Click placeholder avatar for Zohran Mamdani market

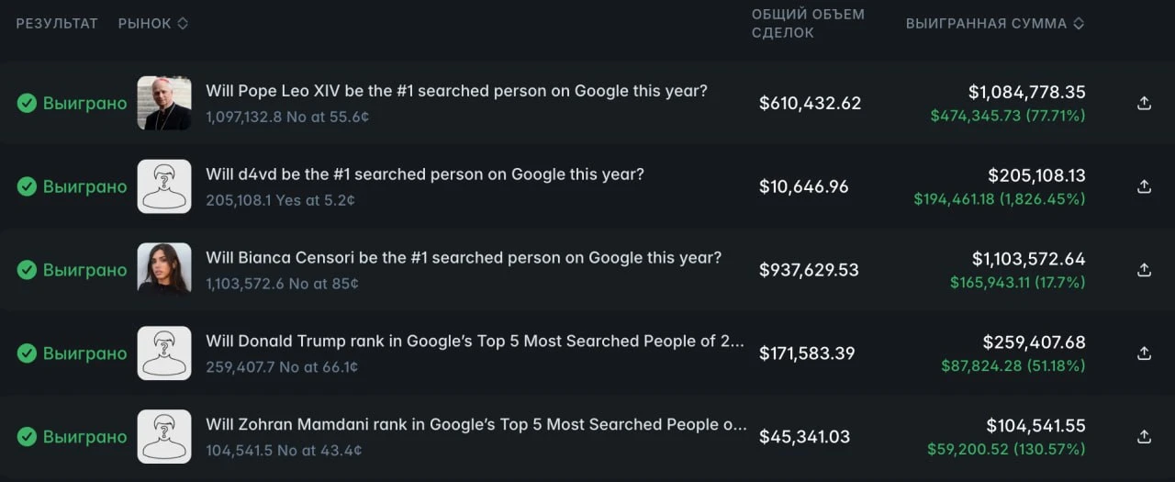[x=164, y=437]
